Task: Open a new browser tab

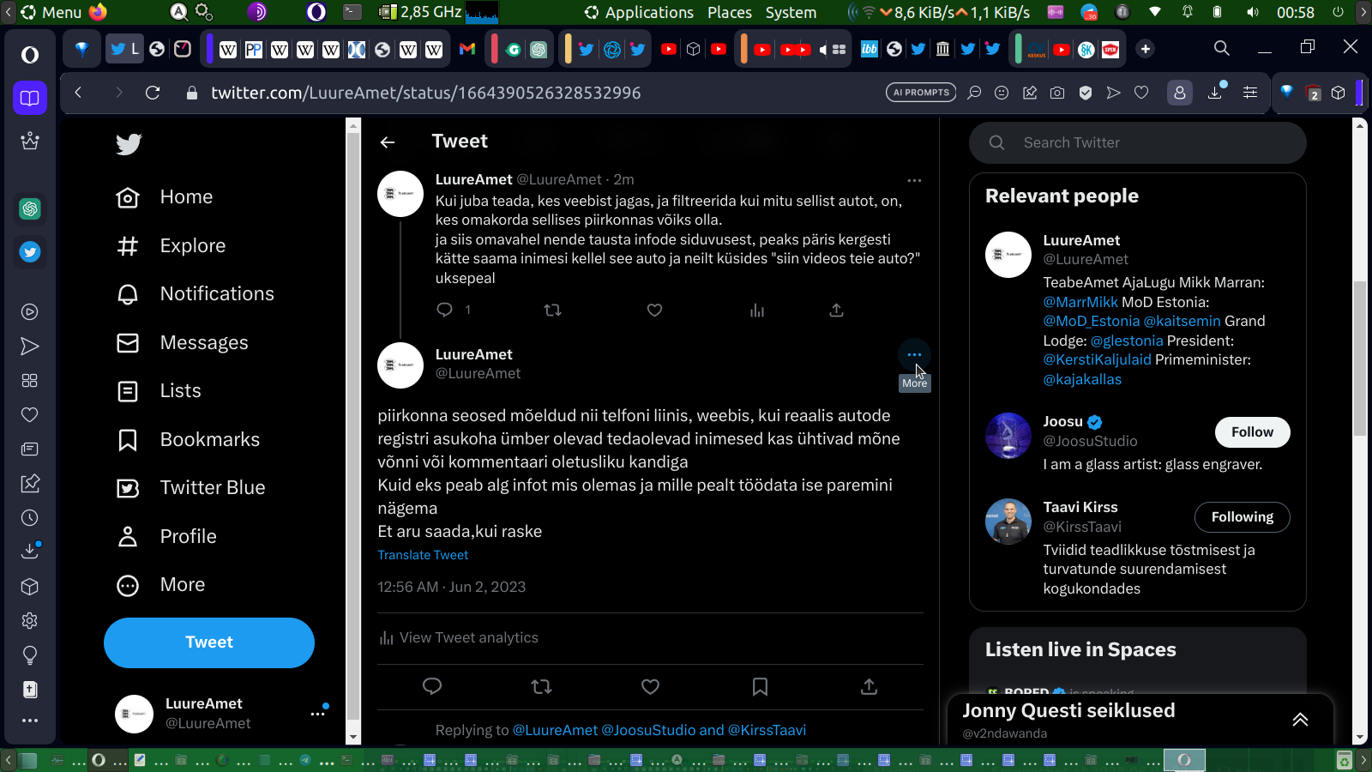Action: 1145,49
